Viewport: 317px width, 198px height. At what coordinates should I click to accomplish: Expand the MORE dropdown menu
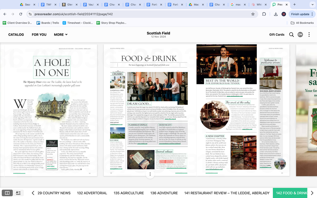pos(61,34)
